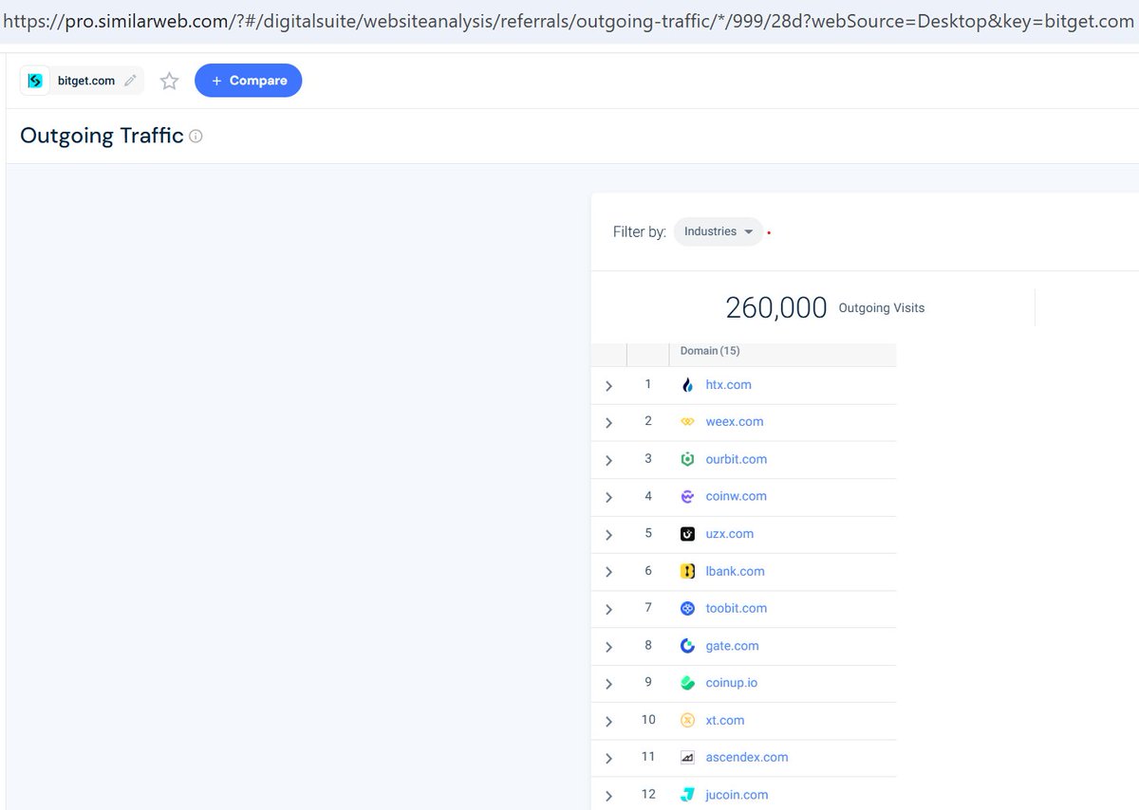Click the Domain (15) column header
The height and width of the screenshot is (810, 1139).
[710, 351]
